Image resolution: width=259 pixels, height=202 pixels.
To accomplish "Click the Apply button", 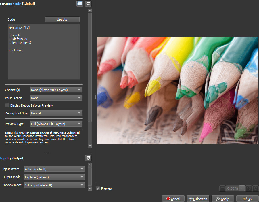I will coord(222,199).
